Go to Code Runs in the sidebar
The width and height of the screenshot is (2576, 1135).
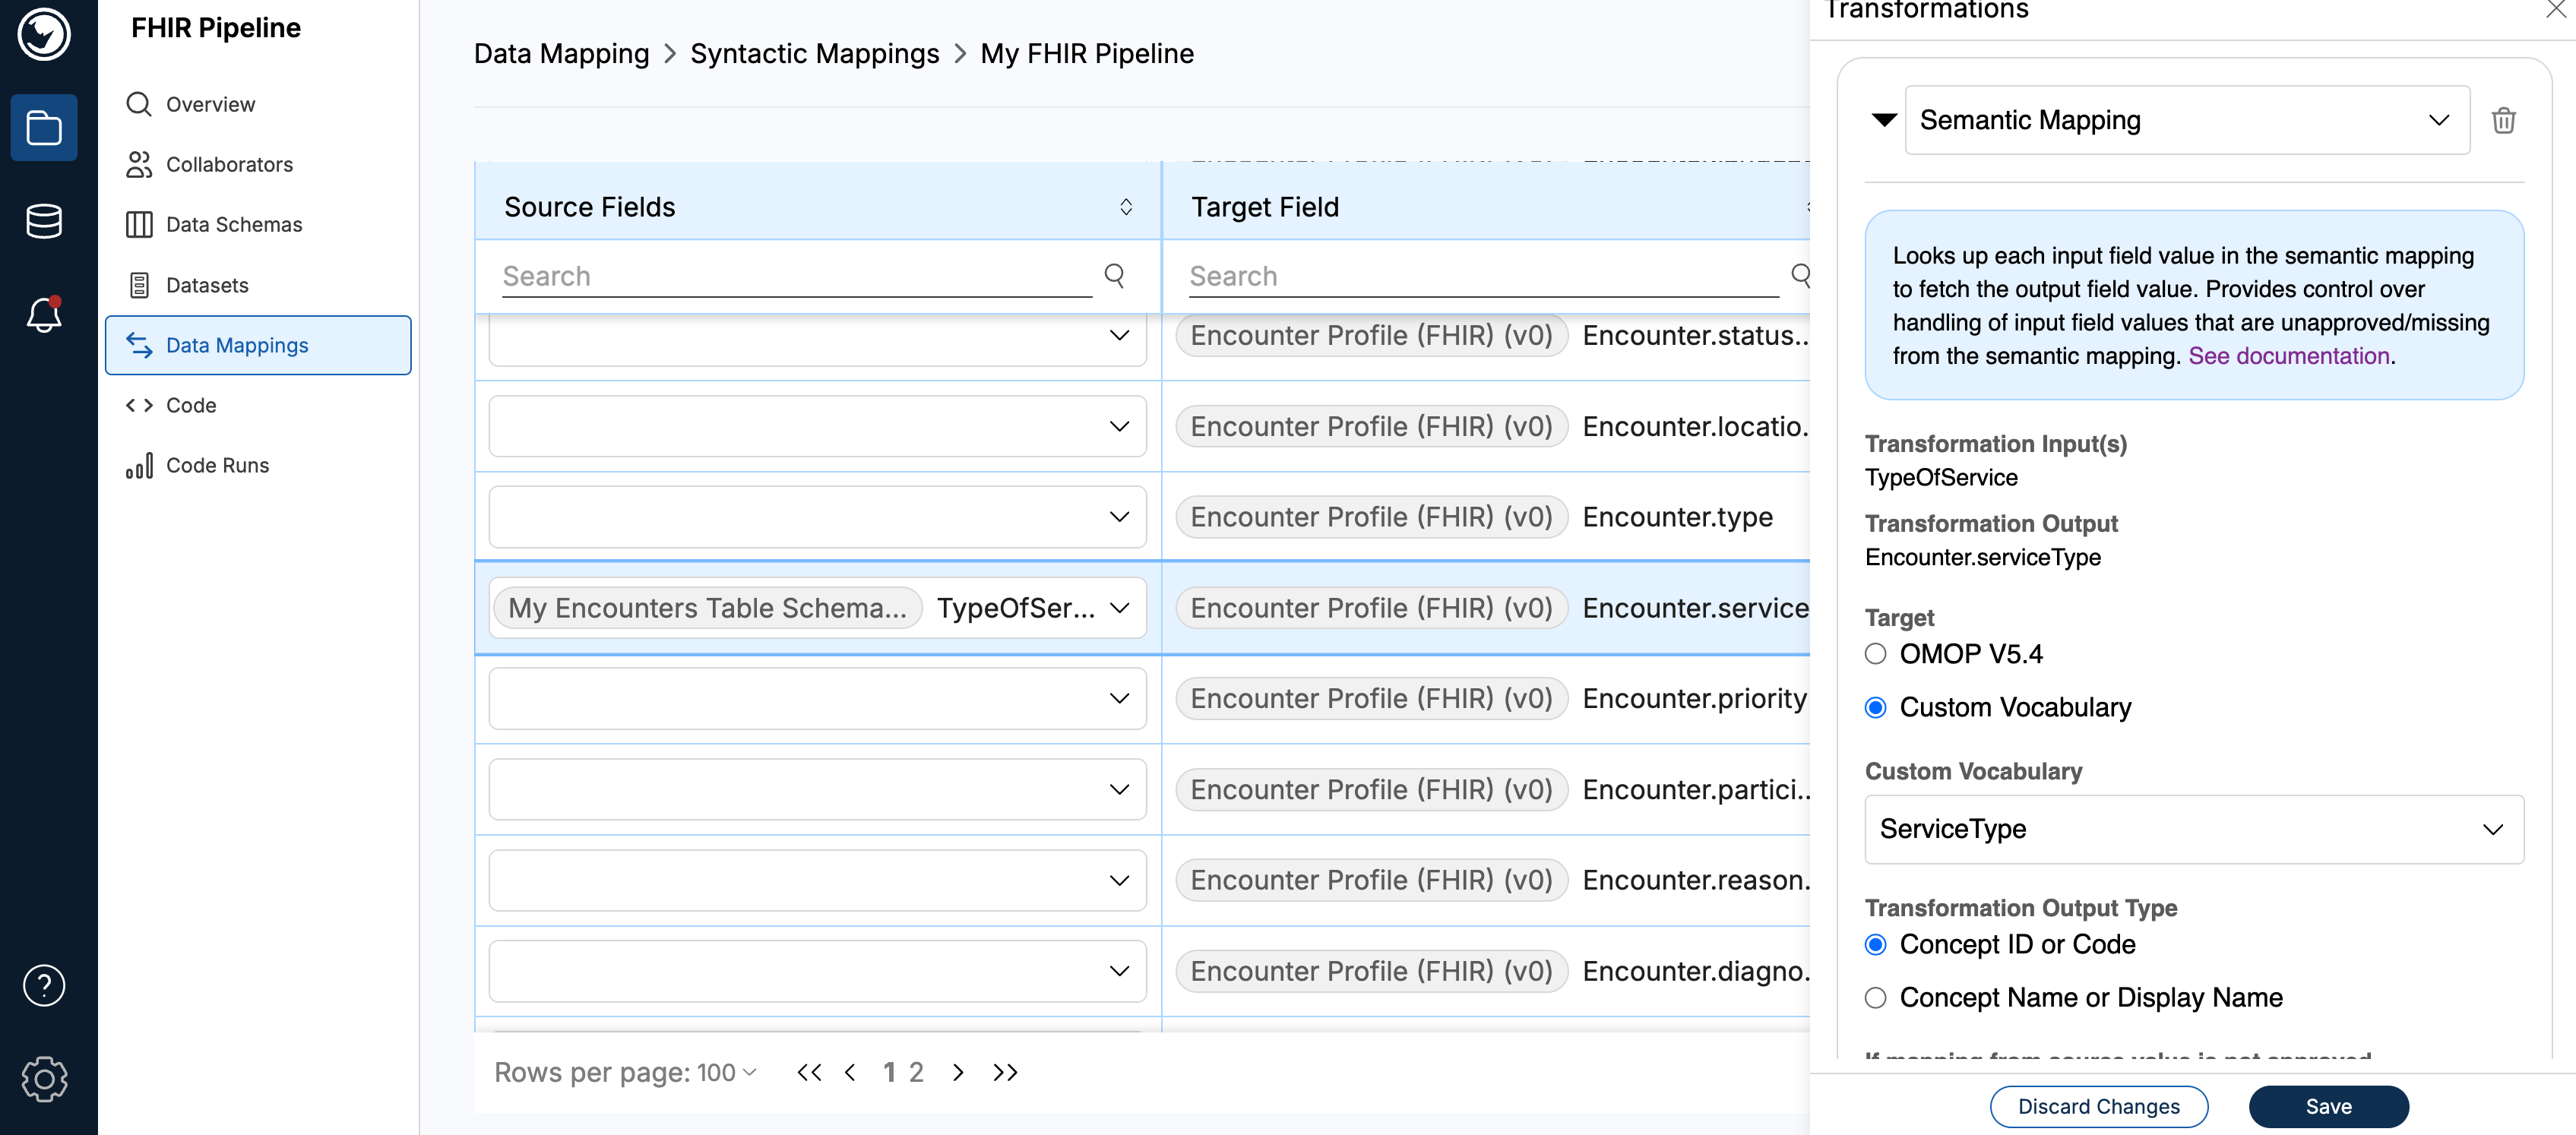tap(217, 465)
